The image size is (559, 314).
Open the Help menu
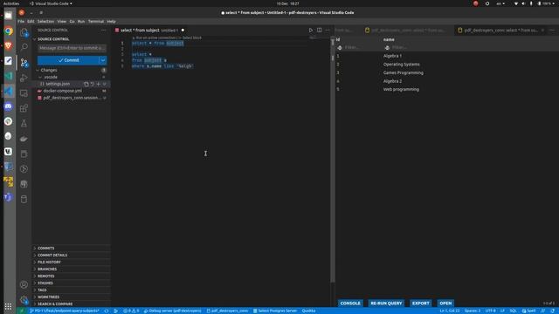[x=111, y=21]
